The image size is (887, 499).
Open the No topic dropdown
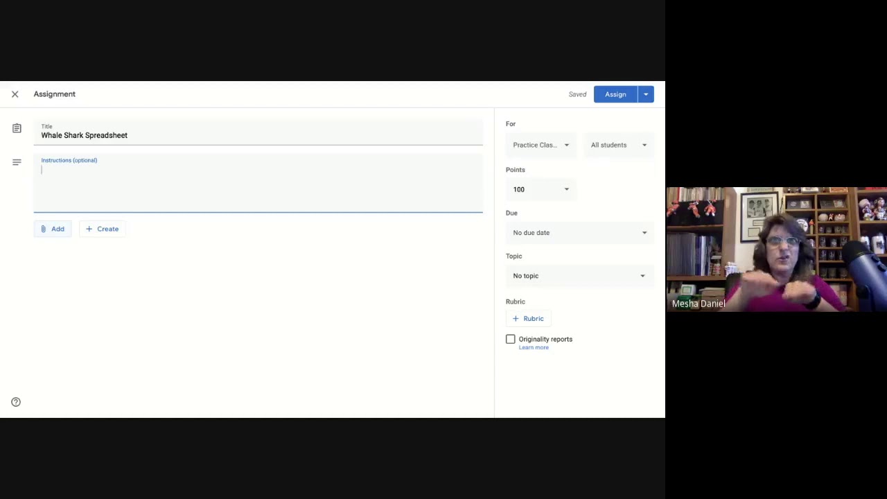coord(580,276)
